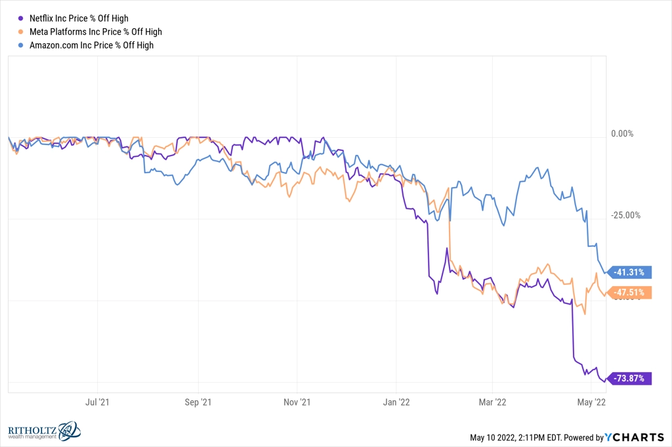
Task: Click the orange Meta Platforms legend dot
Action: 20,32
